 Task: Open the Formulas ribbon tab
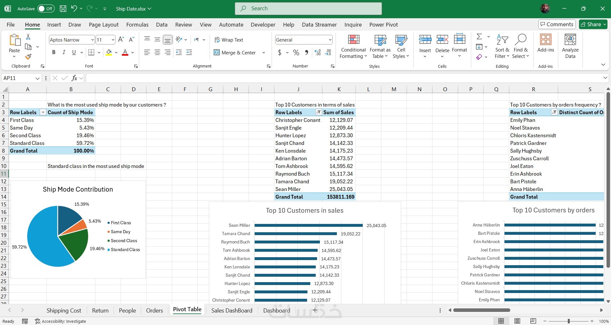coord(137,25)
